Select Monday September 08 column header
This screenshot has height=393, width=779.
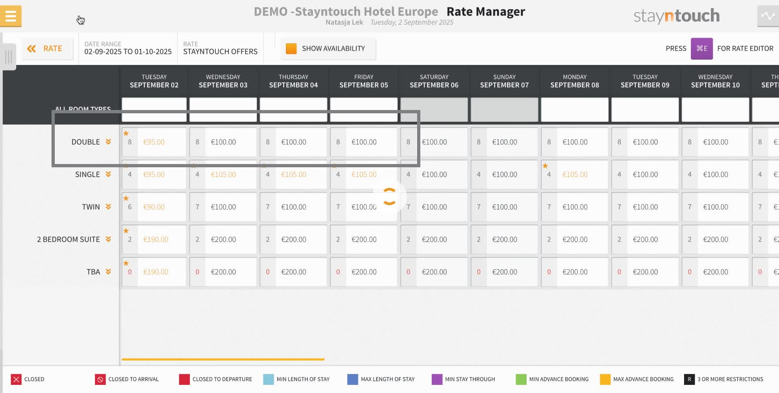(x=575, y=81)
